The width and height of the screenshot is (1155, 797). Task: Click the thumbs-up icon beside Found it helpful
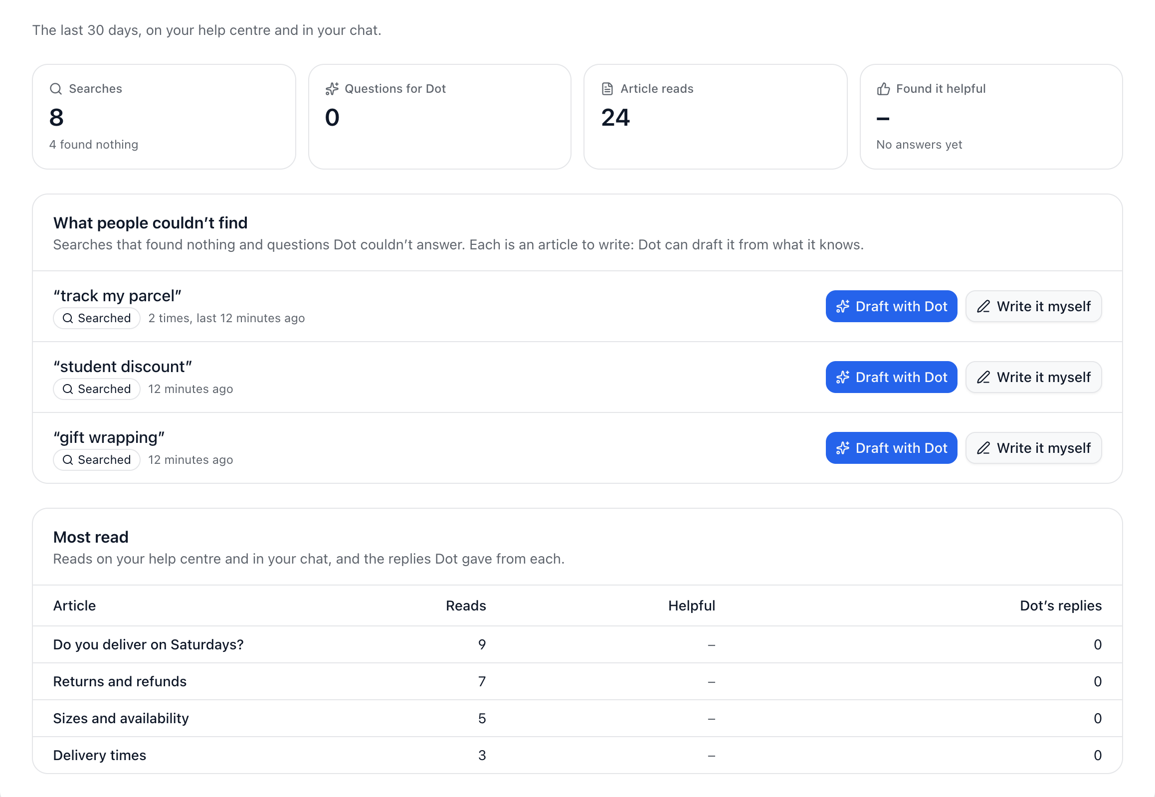(883, 89)
